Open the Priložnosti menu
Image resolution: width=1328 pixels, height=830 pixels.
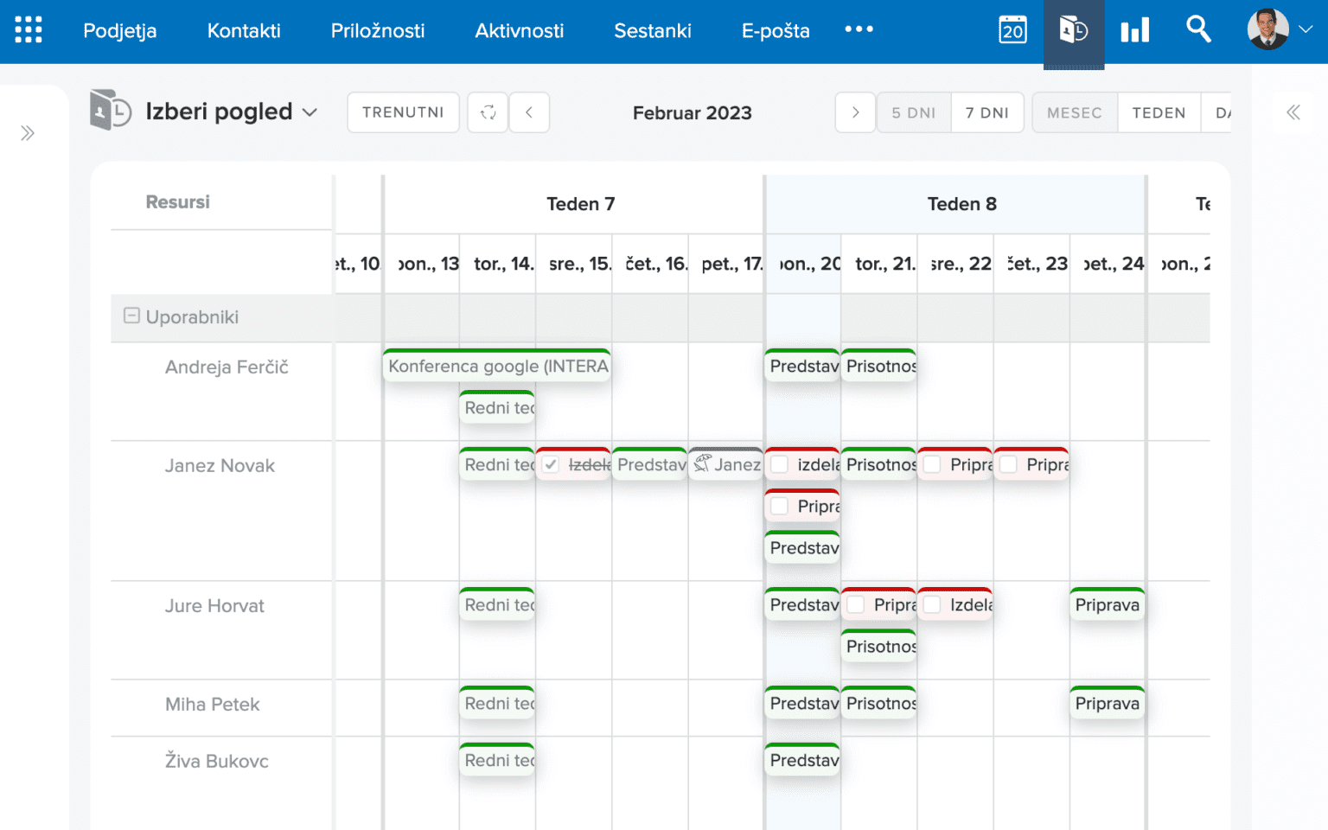point(378,31)
